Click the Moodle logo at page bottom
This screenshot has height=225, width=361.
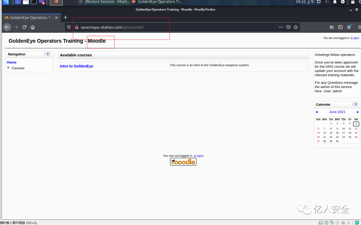coord(183,162)
